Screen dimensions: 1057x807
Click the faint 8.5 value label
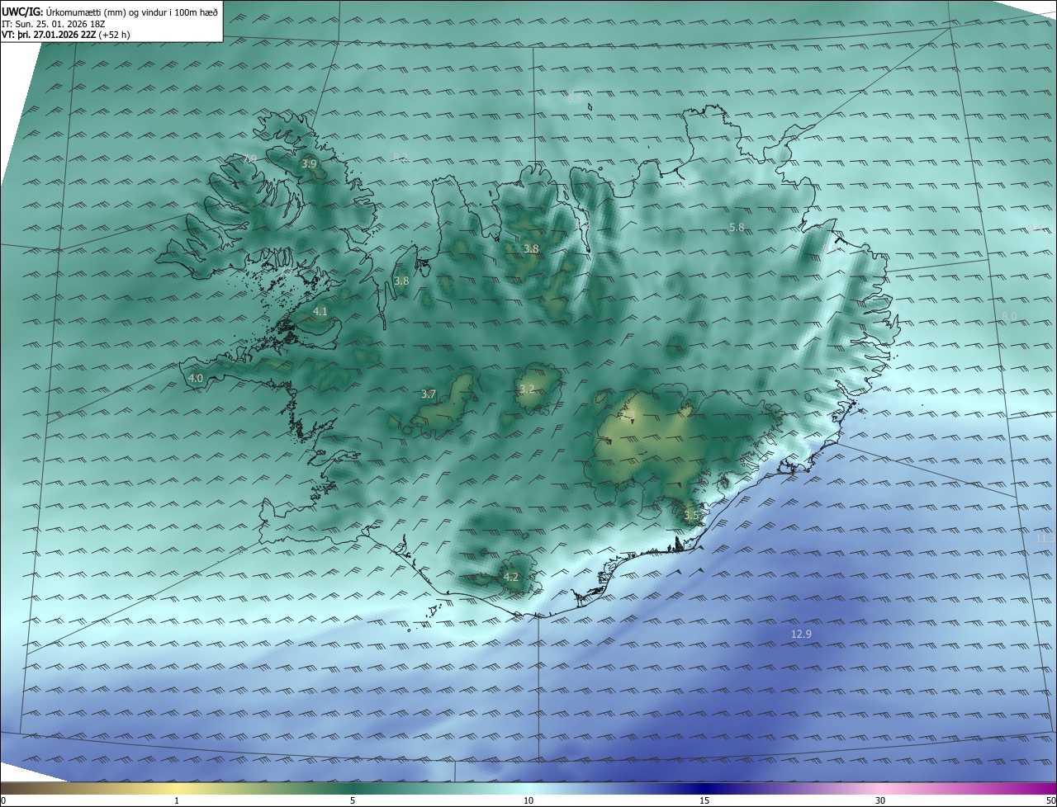pyautogui.click(x=576, y=98)
